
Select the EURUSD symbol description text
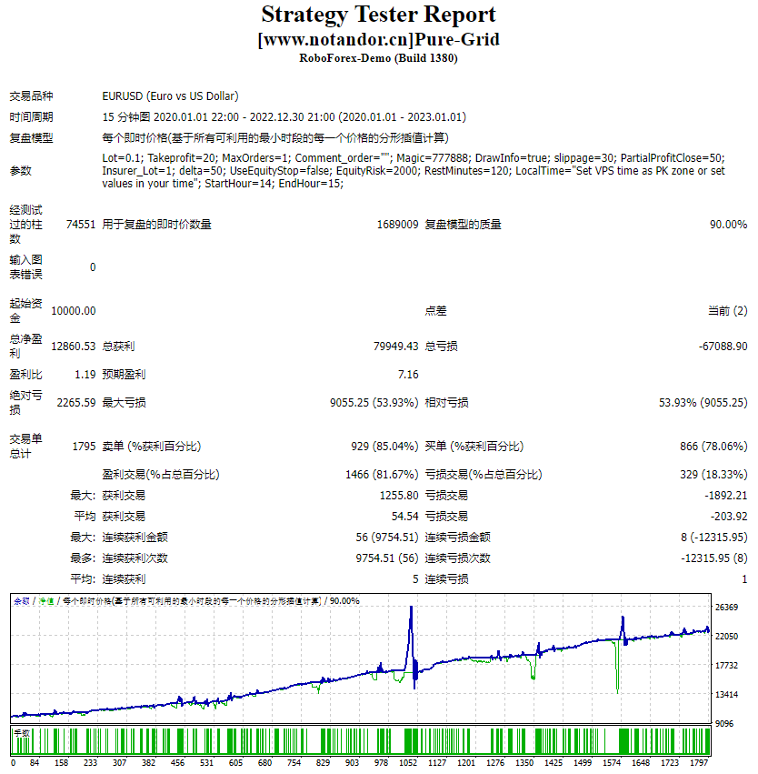coord(170,96)
